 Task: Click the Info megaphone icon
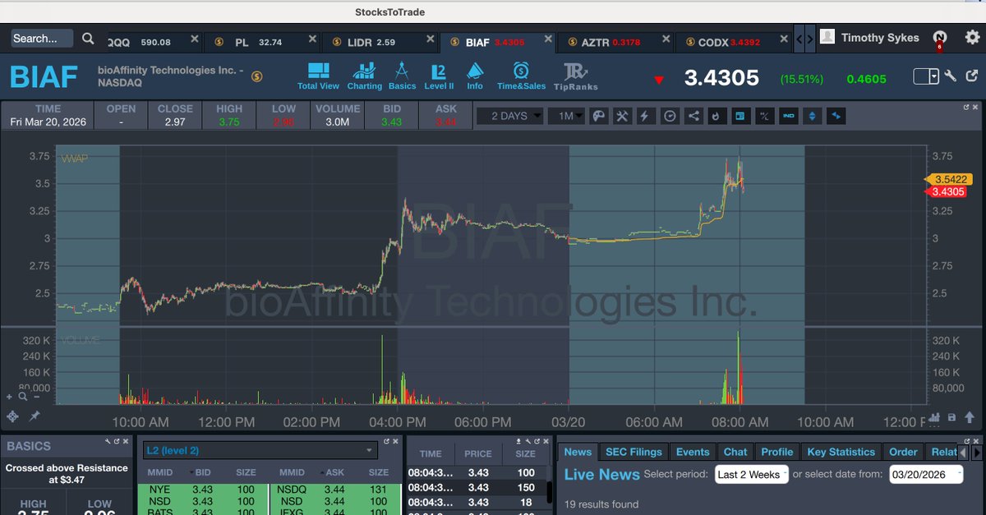click(475, 74)
